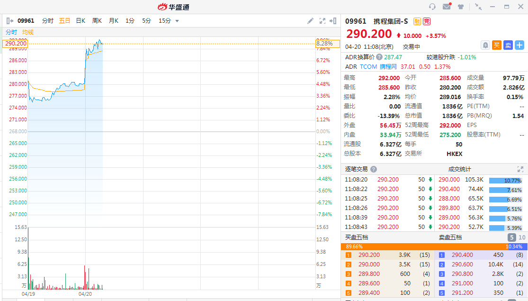Switch order book depth to 10 levels
The width and height of the screenshot is (528, 301).
coord(522,237)
